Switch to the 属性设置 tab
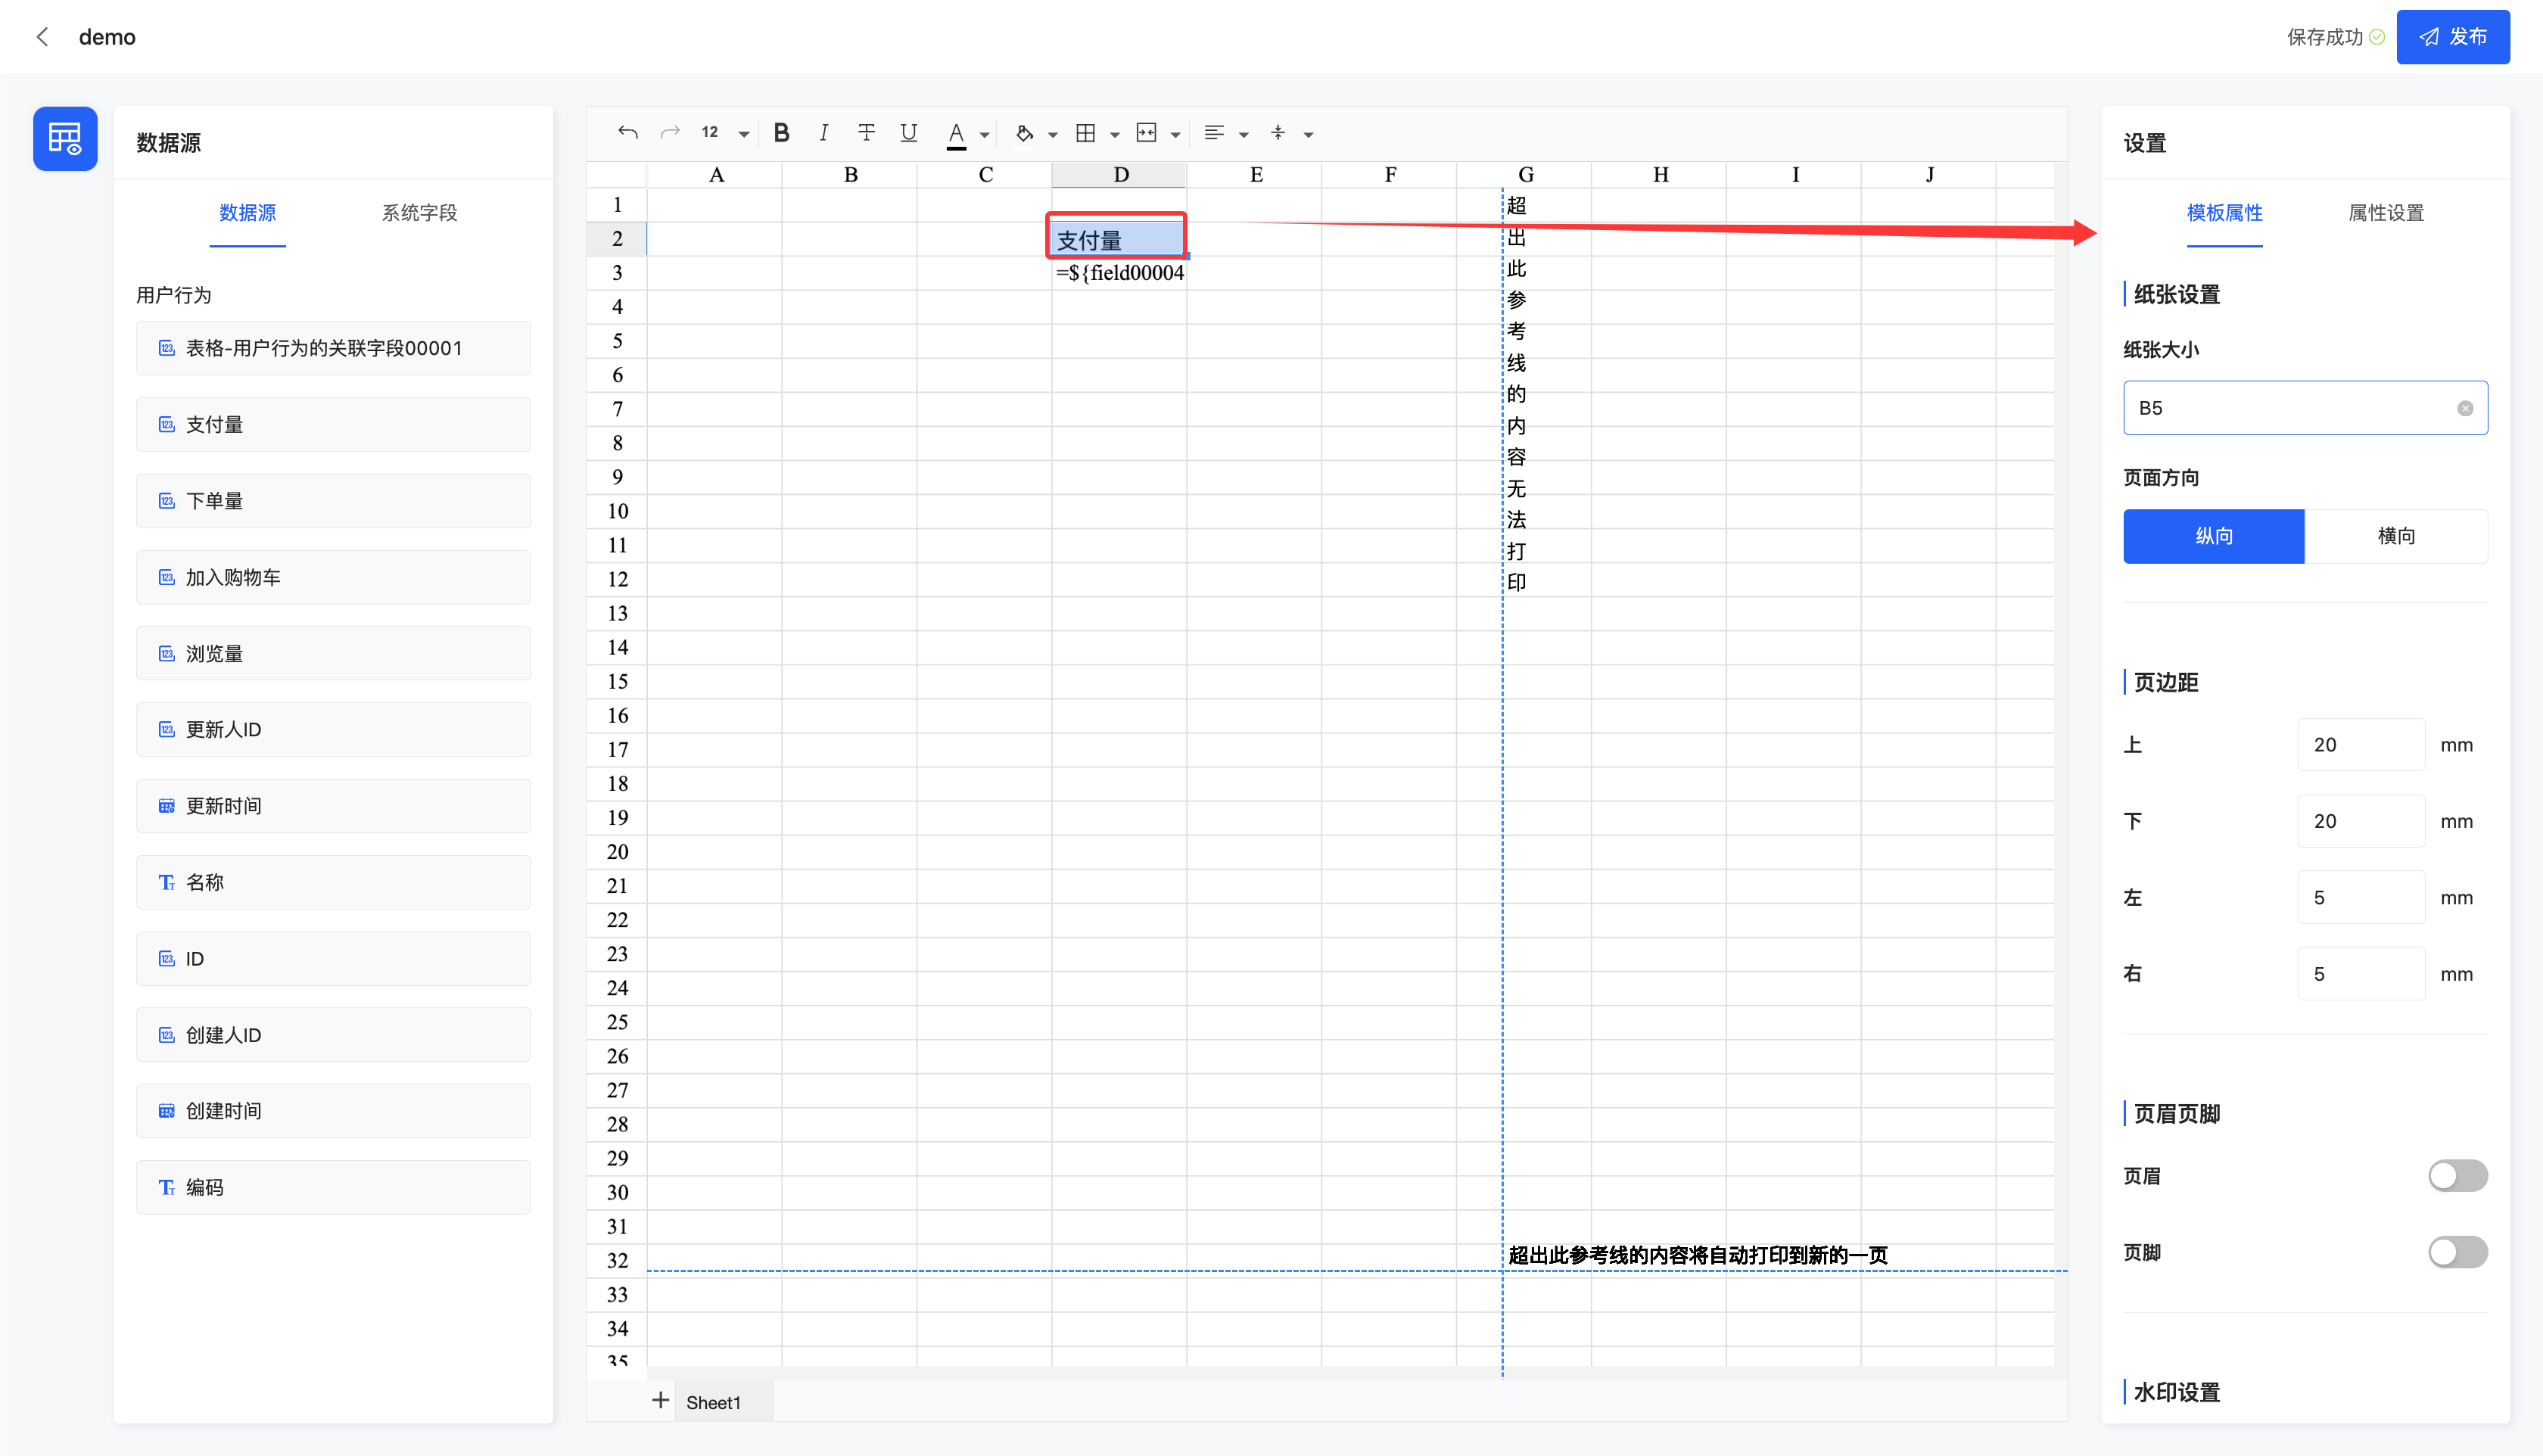Screen dimensions: 2543x1456 (2385, 213)
